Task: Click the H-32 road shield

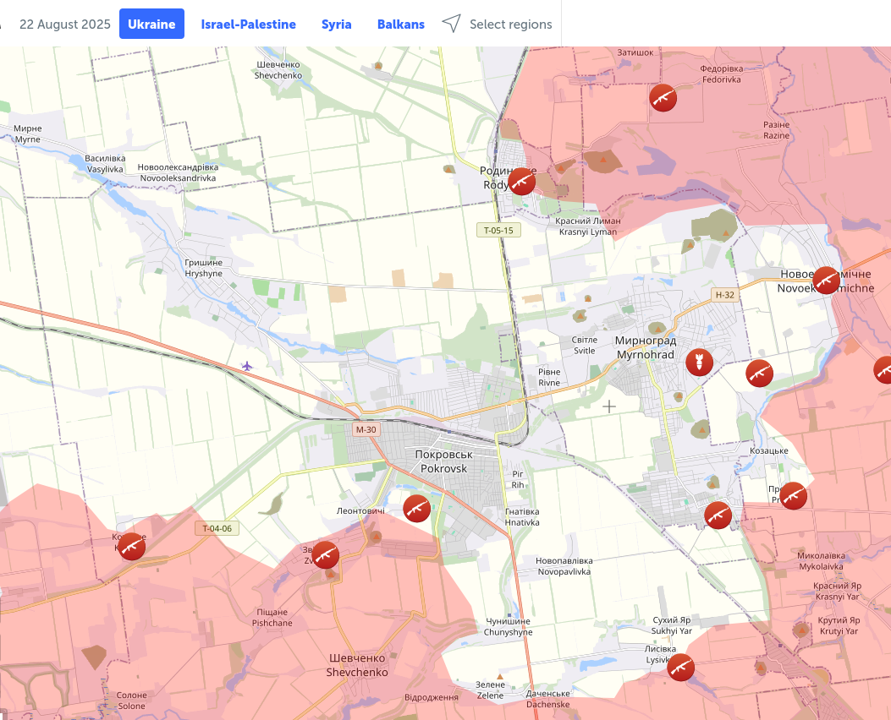Action: [x=724, y=294]
